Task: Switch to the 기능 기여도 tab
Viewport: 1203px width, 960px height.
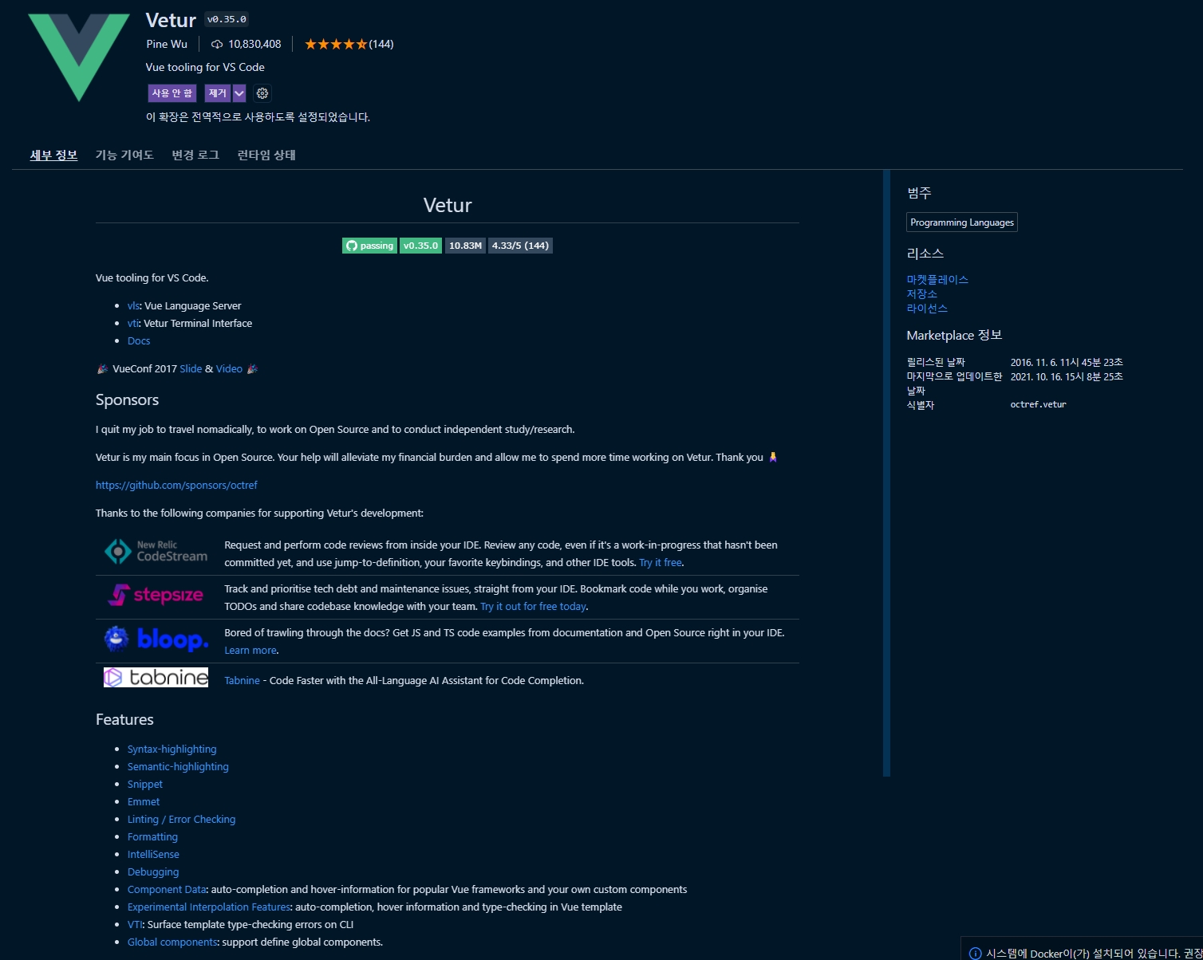Action: tap(124, 155)
